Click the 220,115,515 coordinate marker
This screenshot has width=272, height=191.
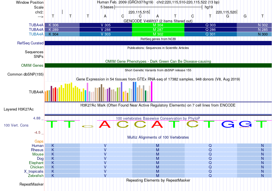(x=139, y=12)
